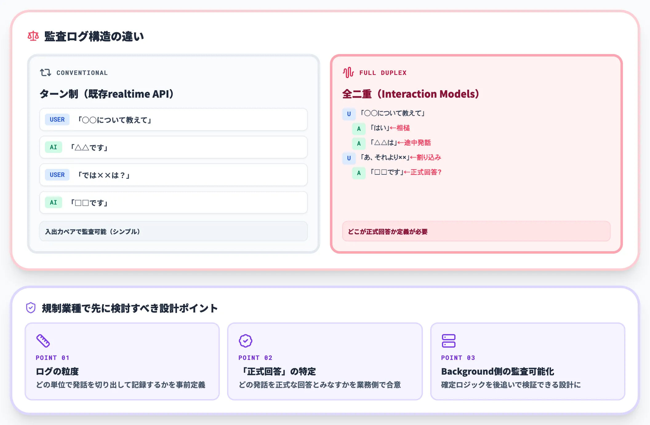This screenshot has width=650, height=425.
Task: Click the balance scale icon beside 監査ログ構造の違い
Action: pyautogui.click(x=33, y=36)
